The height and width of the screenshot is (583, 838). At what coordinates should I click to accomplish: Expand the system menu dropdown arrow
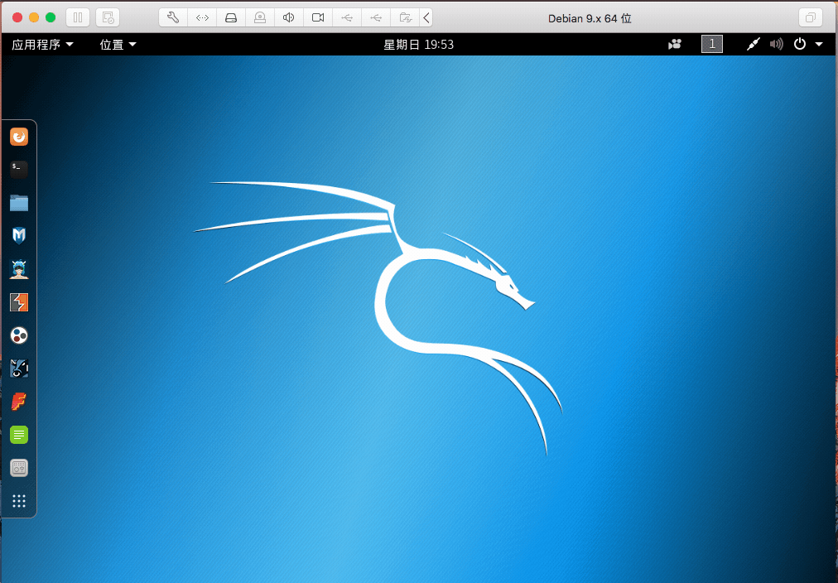[819, 45]
